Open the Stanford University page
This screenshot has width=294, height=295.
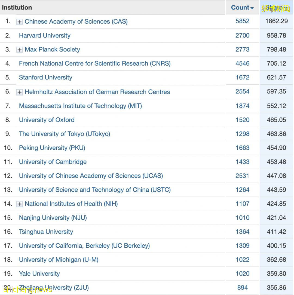tap(45, 78)
